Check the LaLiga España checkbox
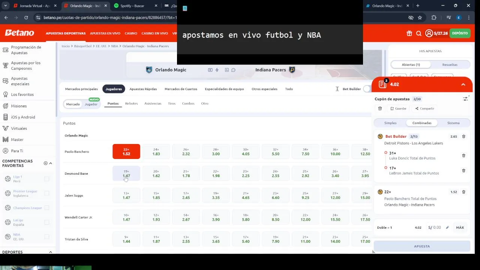The width and height of the screenshot is (480, 270). point(47,222)
